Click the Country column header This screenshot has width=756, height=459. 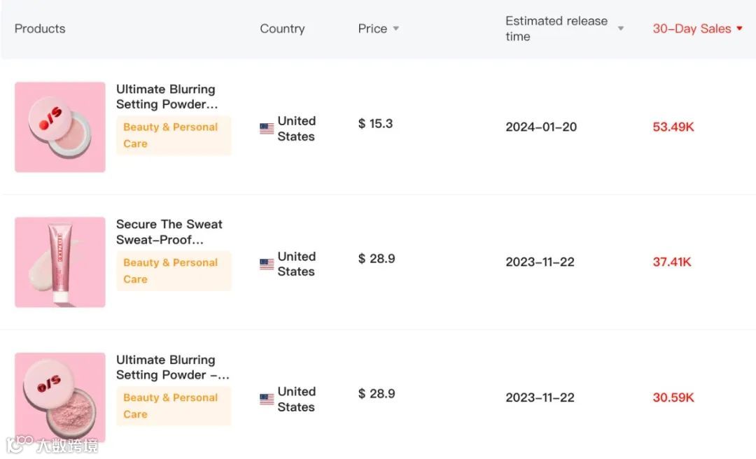click(282, 29)
